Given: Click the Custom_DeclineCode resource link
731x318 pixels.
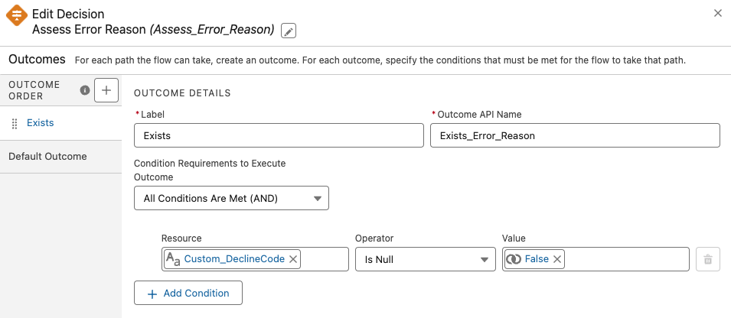Looking at the screenshot, I should tap(234, 259).
